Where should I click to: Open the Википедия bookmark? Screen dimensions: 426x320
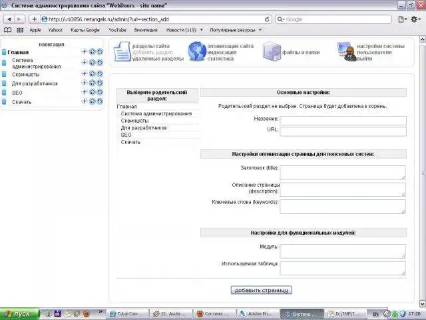146,30
